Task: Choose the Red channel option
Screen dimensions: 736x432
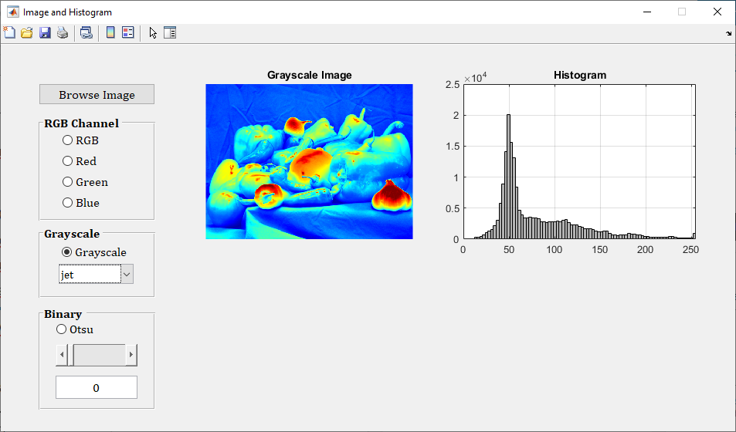Action: [x=68, y=161]
